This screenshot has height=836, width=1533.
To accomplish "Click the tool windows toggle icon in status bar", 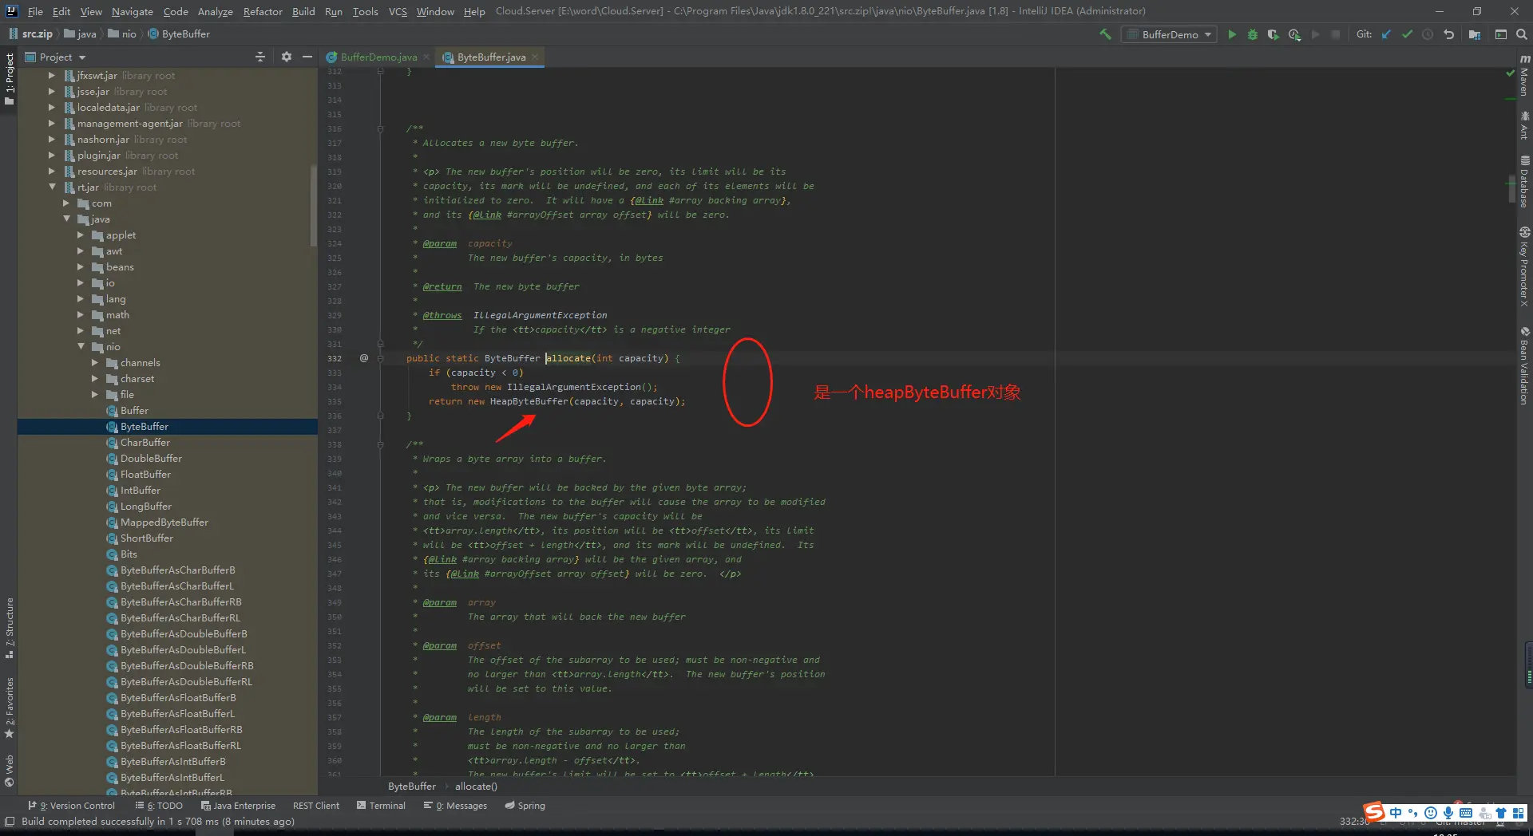I will (10, 821).
